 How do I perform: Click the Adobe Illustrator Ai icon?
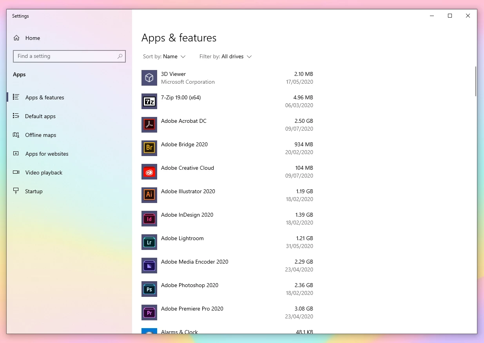[149, 195]
